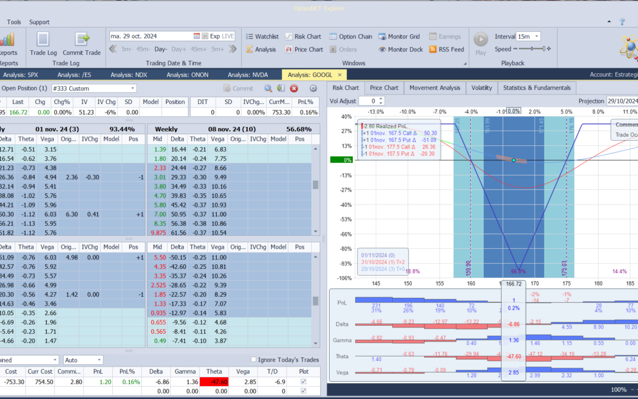Screen dimensions: 638x399
Task: Expand the #333 Custom position dropdown
Action: [x=132, y=89]
